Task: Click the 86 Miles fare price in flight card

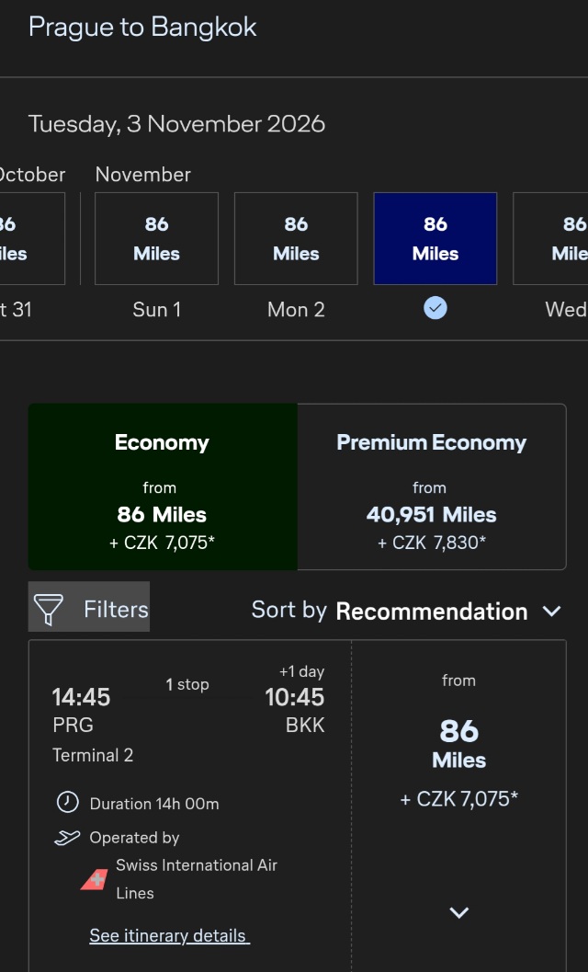Action: pos(458,744)
